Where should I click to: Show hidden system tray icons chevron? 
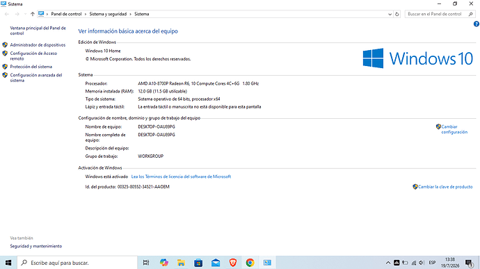(388, 263)
